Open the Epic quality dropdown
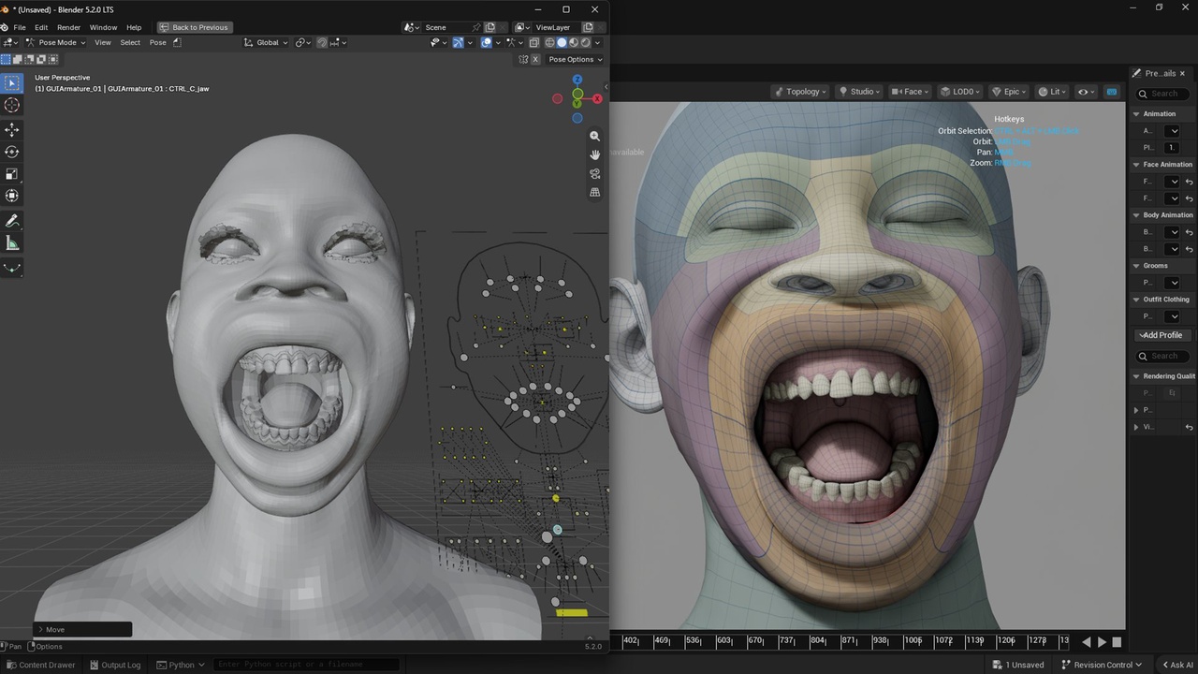Image resolution: width=1198 pixels, height=674 pixels. [x=1011, y=92]
